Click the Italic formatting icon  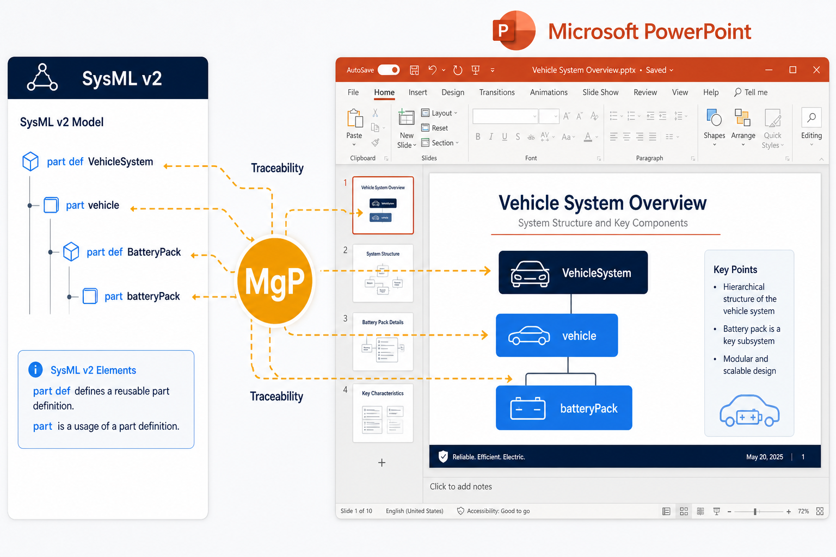pos(491,137)
